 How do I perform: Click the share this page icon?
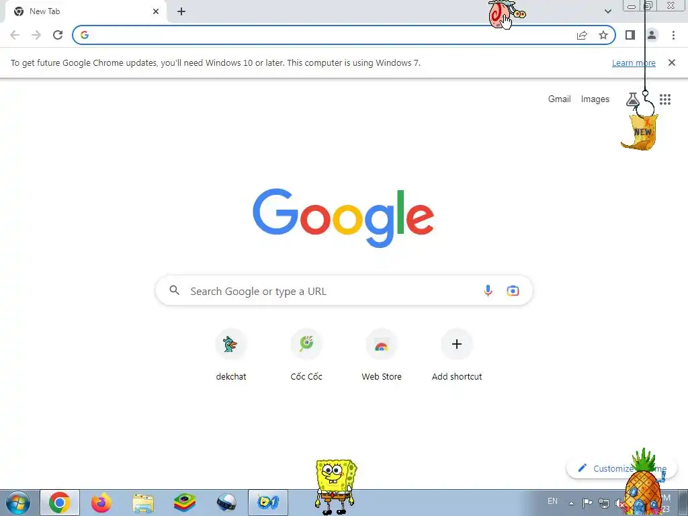582,35
